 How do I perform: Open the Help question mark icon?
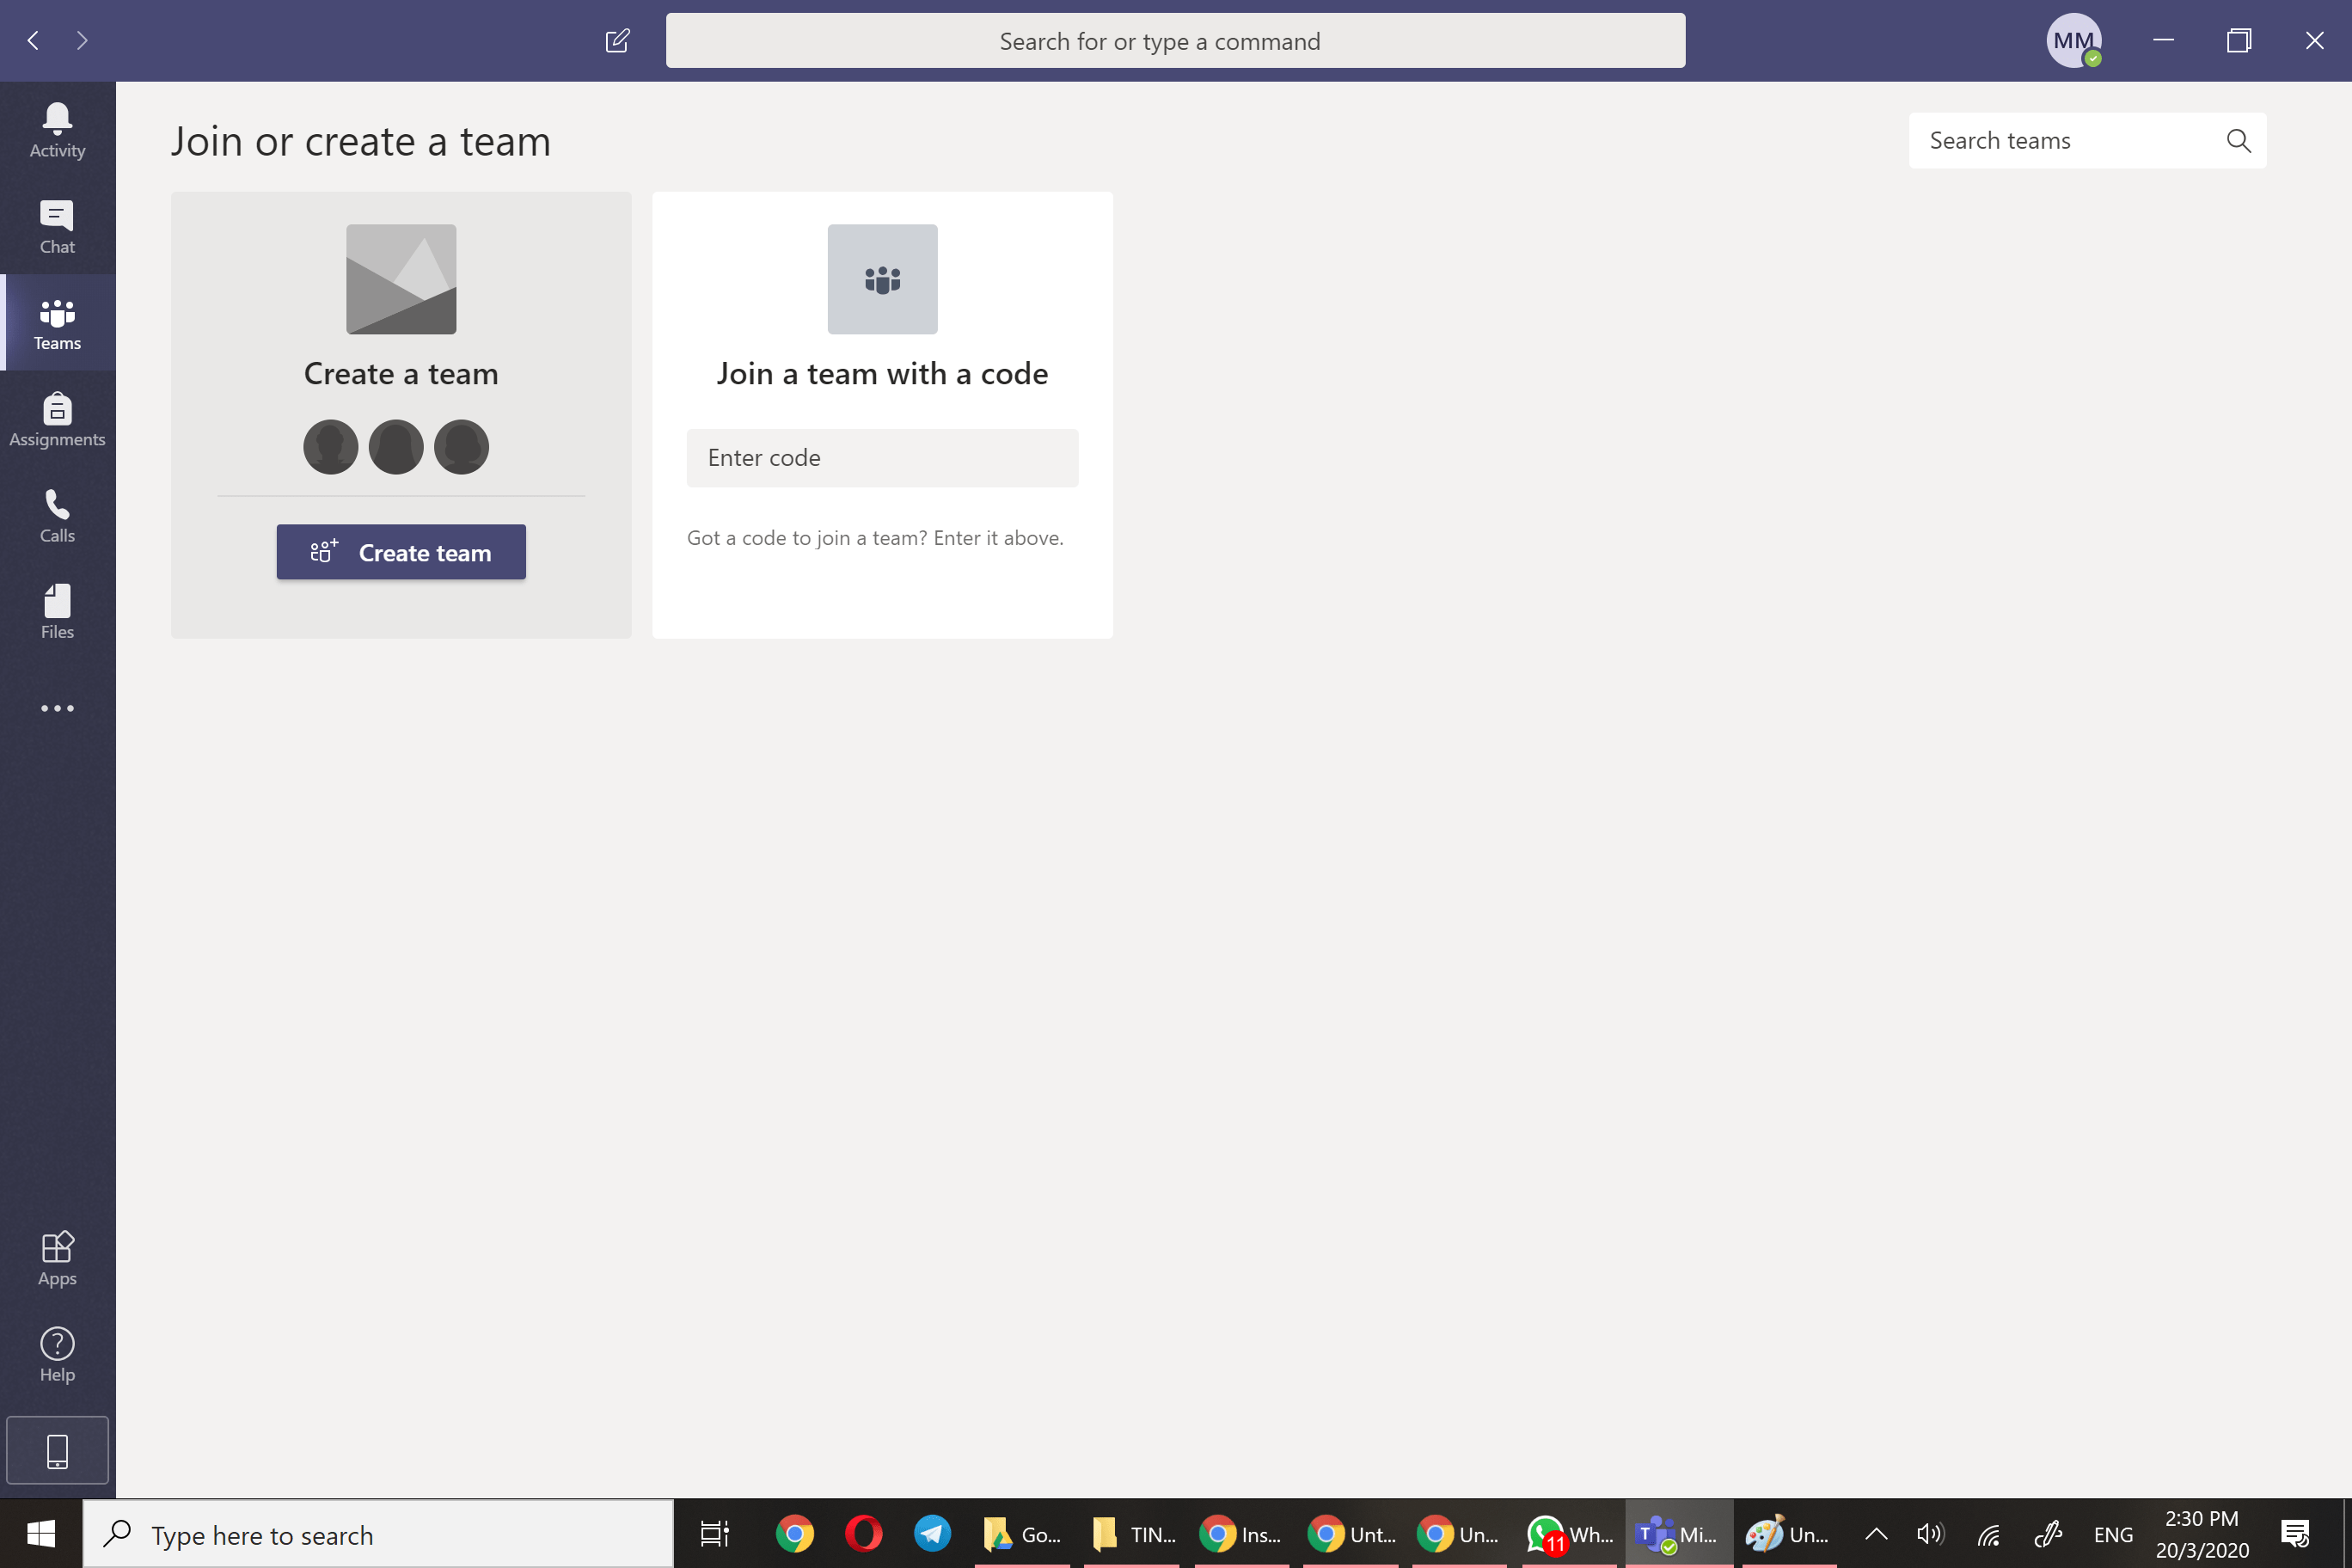click(57, 1354)
